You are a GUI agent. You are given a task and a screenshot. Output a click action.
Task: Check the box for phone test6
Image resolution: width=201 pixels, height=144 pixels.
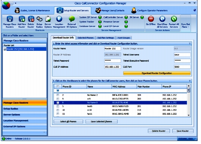point(58,106)
